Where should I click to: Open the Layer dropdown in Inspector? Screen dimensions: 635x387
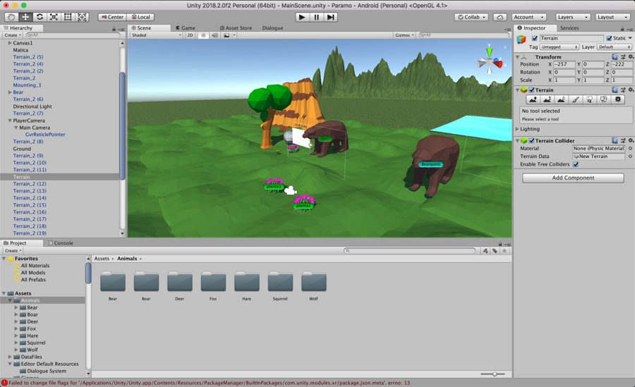coord(615,47)
